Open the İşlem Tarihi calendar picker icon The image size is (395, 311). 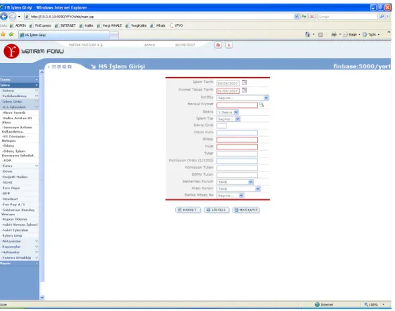(x=245, y=82)
